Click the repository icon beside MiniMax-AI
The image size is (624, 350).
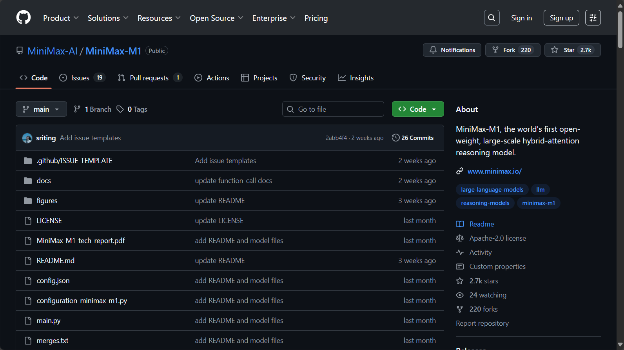coord(20,51)
